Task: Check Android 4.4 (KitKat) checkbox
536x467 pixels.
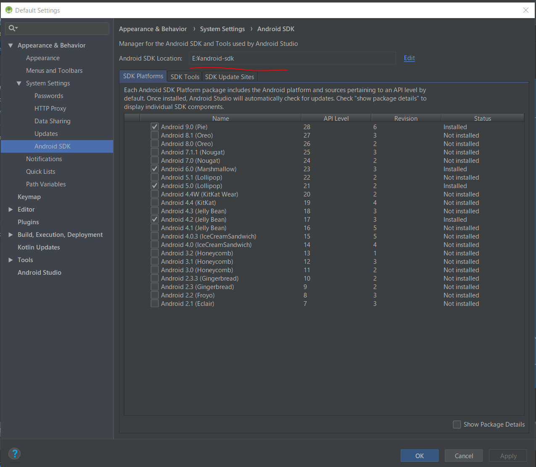Action: (x=155, y=203)
